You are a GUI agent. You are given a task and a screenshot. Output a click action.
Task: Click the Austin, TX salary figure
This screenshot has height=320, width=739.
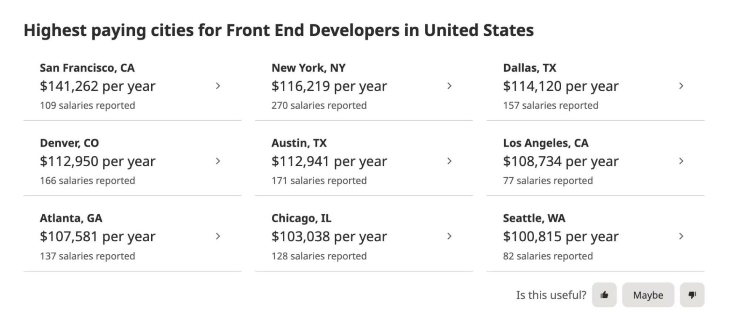[329, 161]
